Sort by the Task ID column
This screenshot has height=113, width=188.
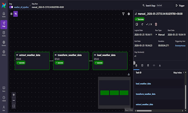pyautogui.click(x=139, y=73)
